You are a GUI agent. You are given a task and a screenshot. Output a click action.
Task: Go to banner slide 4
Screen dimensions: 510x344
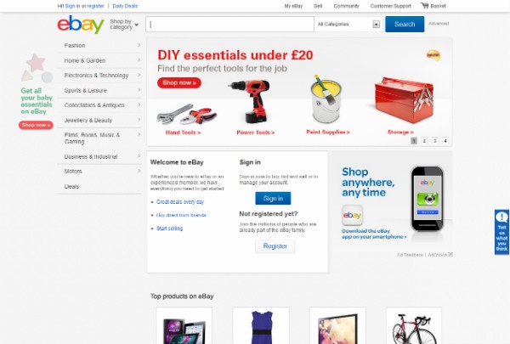click(445, 141)
